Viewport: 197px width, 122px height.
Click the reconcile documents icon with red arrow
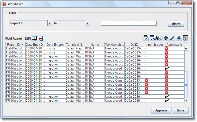(159, 38)
